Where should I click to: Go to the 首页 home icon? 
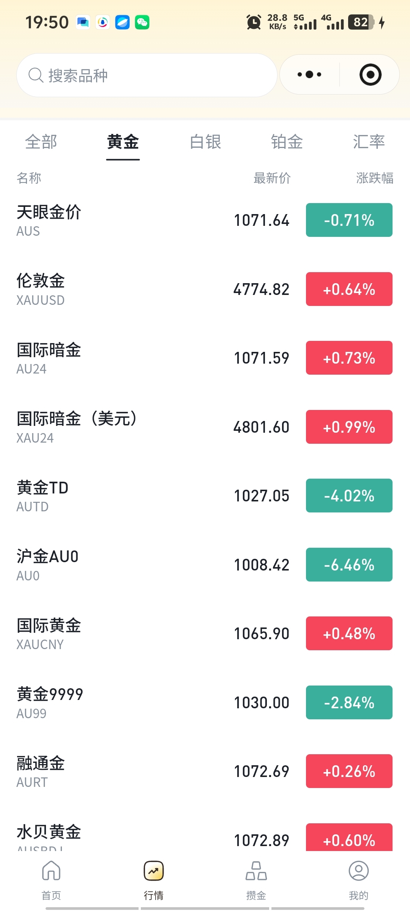(x=51, y=871)
